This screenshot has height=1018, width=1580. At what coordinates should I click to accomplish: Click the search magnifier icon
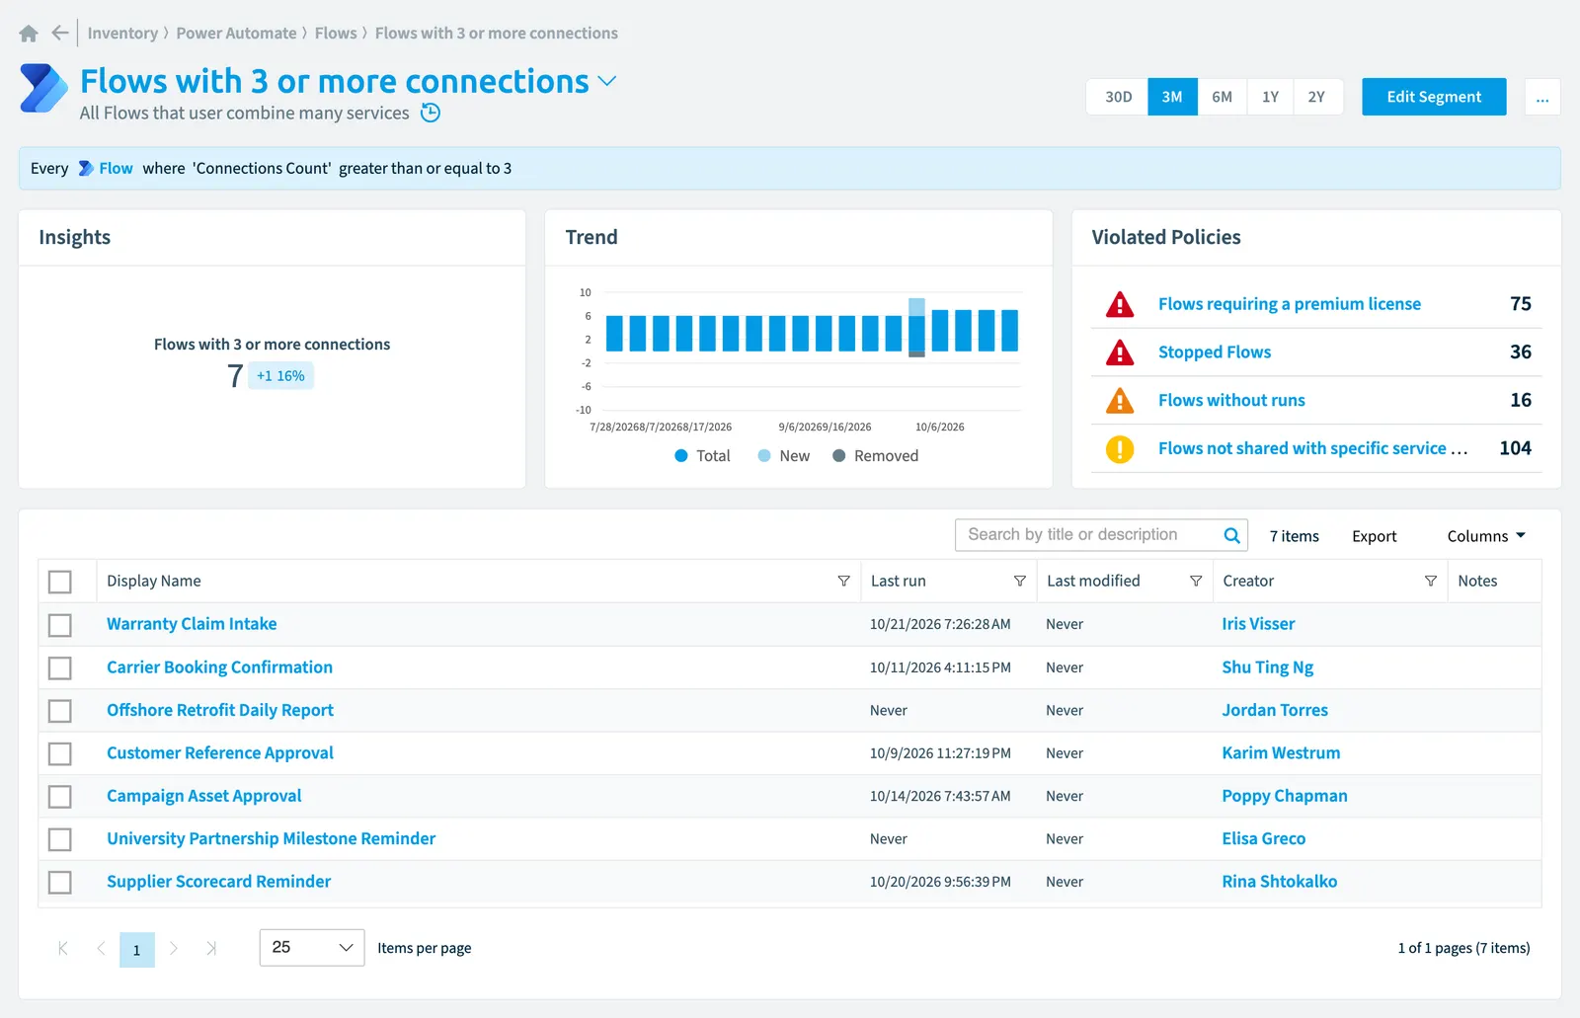[1231, 535]
